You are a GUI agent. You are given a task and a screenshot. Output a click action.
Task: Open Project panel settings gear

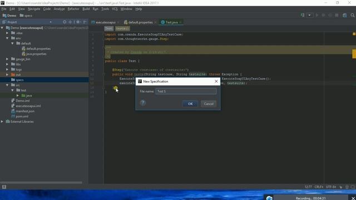[78, 22]
